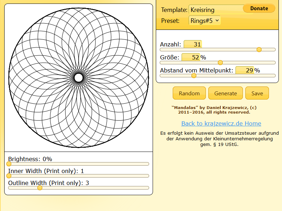Click the Mandalas copyright notice text
282x211 pixels.
[x=211, y=110]
